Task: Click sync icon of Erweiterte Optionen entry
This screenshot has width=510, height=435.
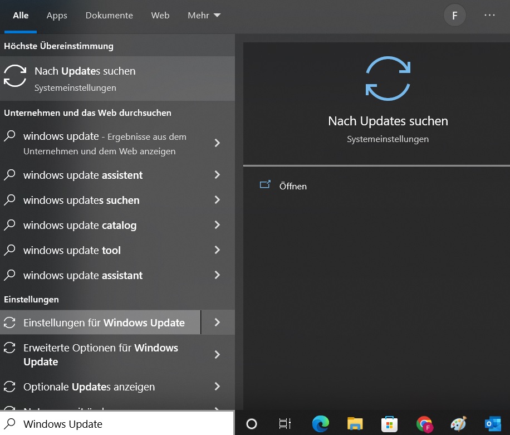Action: pos(9,348)
